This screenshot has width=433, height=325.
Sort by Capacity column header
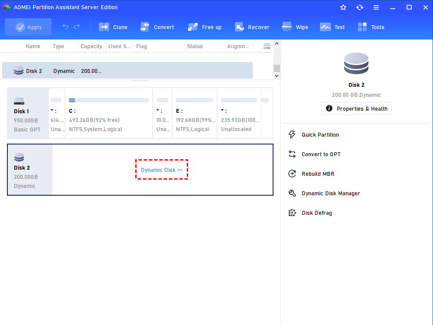tap(91, 46)
